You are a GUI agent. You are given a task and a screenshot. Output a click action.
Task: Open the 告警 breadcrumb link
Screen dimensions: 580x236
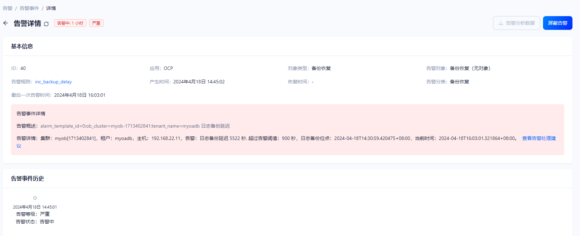8,8
